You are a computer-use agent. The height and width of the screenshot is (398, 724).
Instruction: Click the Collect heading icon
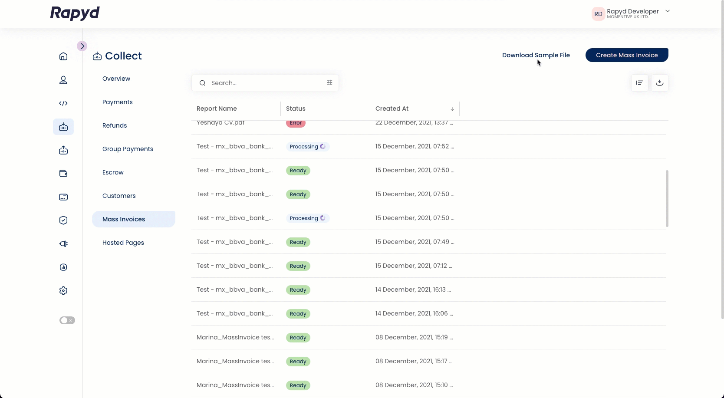point(97,56)
